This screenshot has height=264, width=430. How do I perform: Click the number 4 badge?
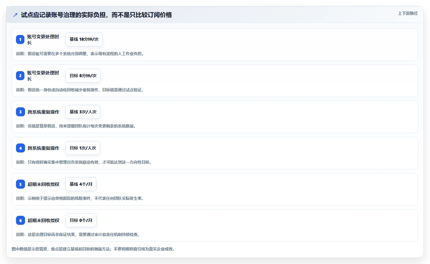(20, 148)
